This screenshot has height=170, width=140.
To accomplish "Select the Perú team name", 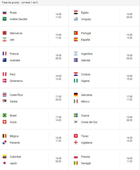I will click(x=13, y=74).
